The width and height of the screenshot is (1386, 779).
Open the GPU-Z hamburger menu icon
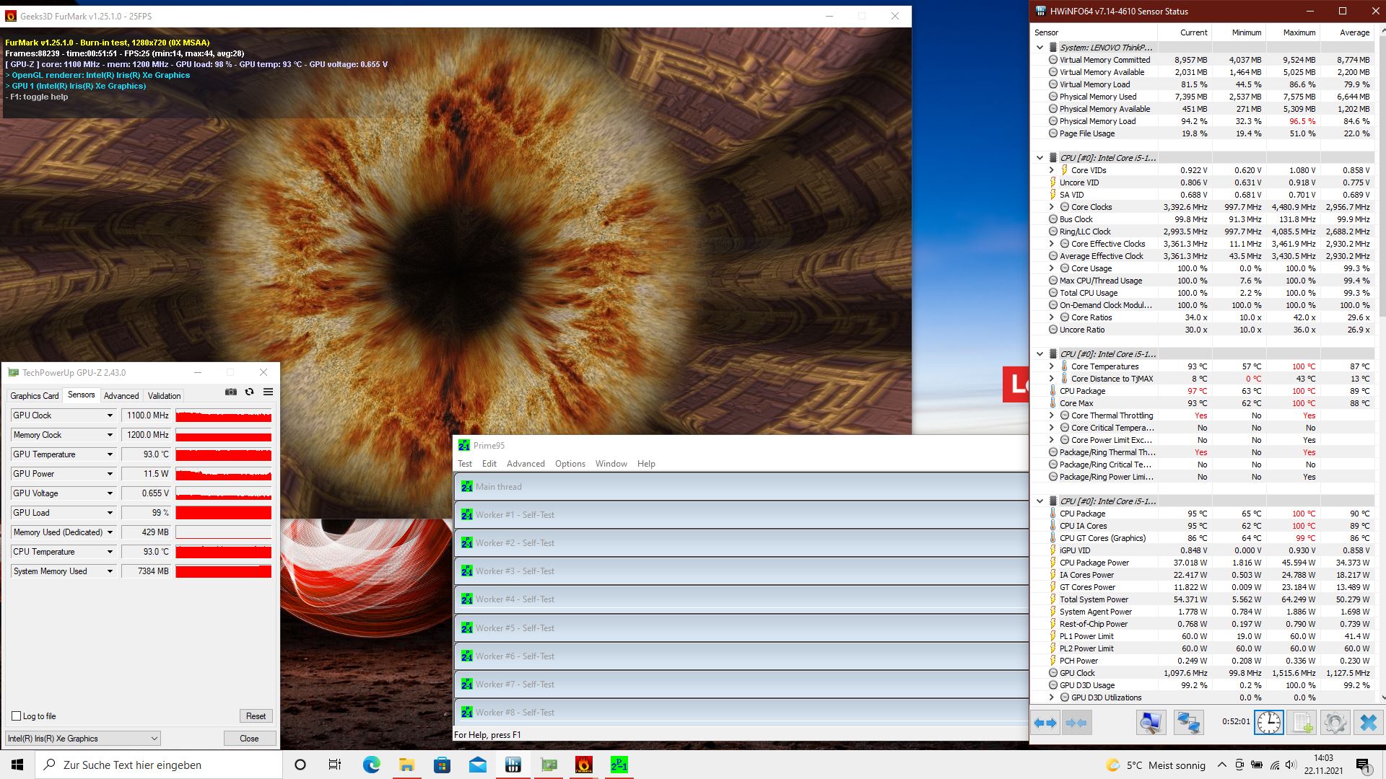point(268,392)
